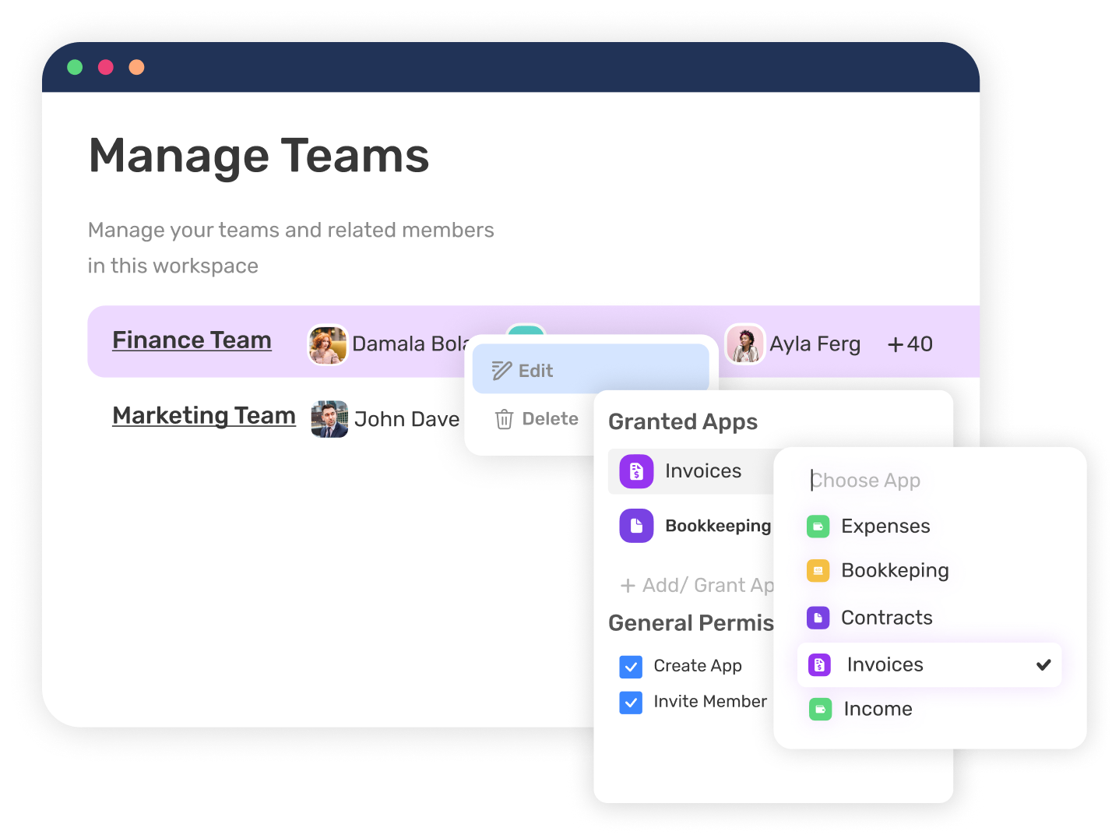Click the green Income app icon

(x=821, y=709)
